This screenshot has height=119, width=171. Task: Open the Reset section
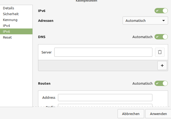click(x=7, y=38)
